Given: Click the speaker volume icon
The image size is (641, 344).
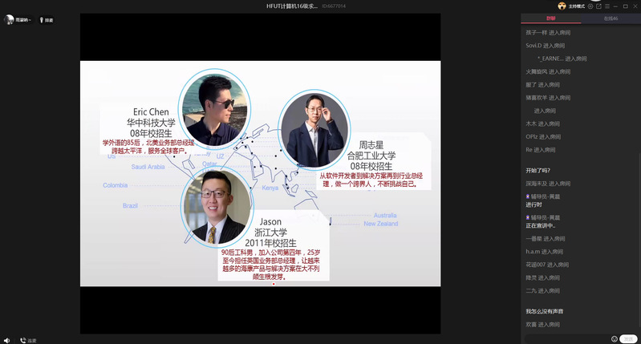Looking at the screenshot, I should point(6,340).
